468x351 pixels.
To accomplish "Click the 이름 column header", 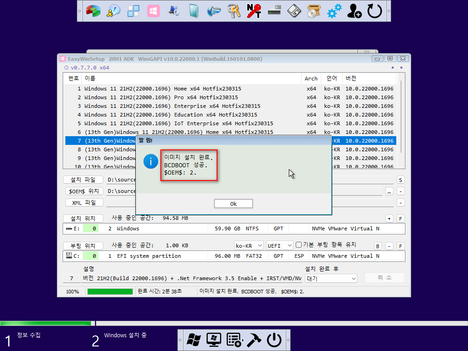I will (191, 78).
